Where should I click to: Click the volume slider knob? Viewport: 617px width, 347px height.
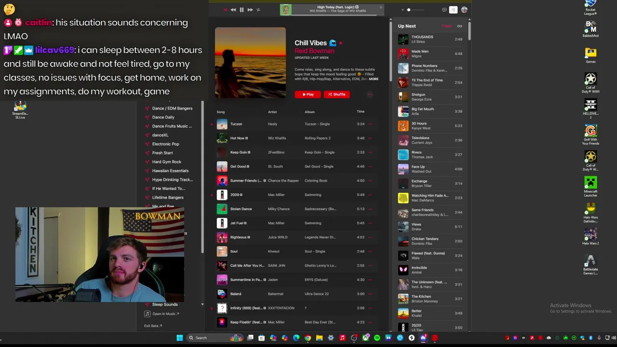408,10
